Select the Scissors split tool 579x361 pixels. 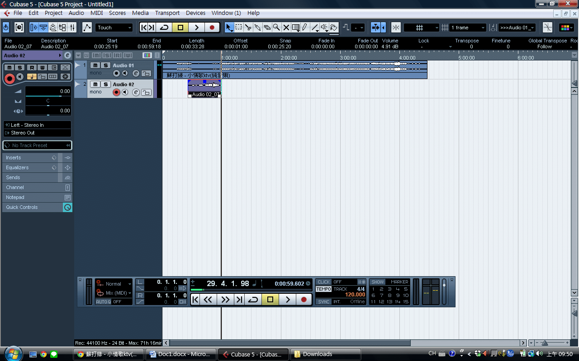248,28
